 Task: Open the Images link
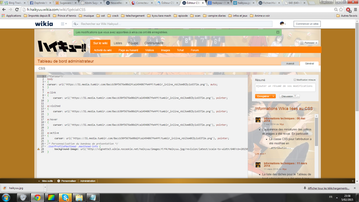coord(165,50)
